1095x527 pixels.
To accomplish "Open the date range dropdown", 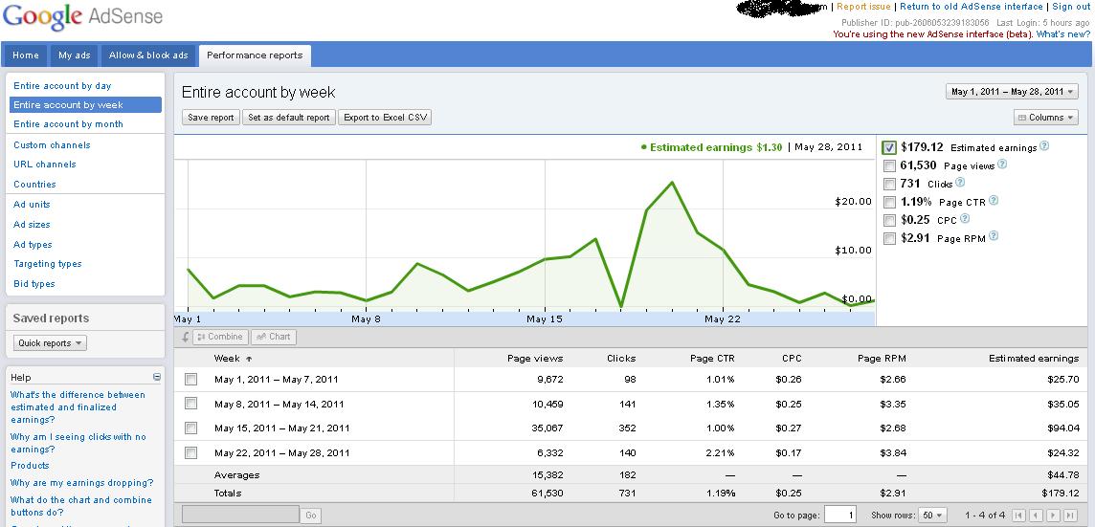I will click(x=1012, y=92).
